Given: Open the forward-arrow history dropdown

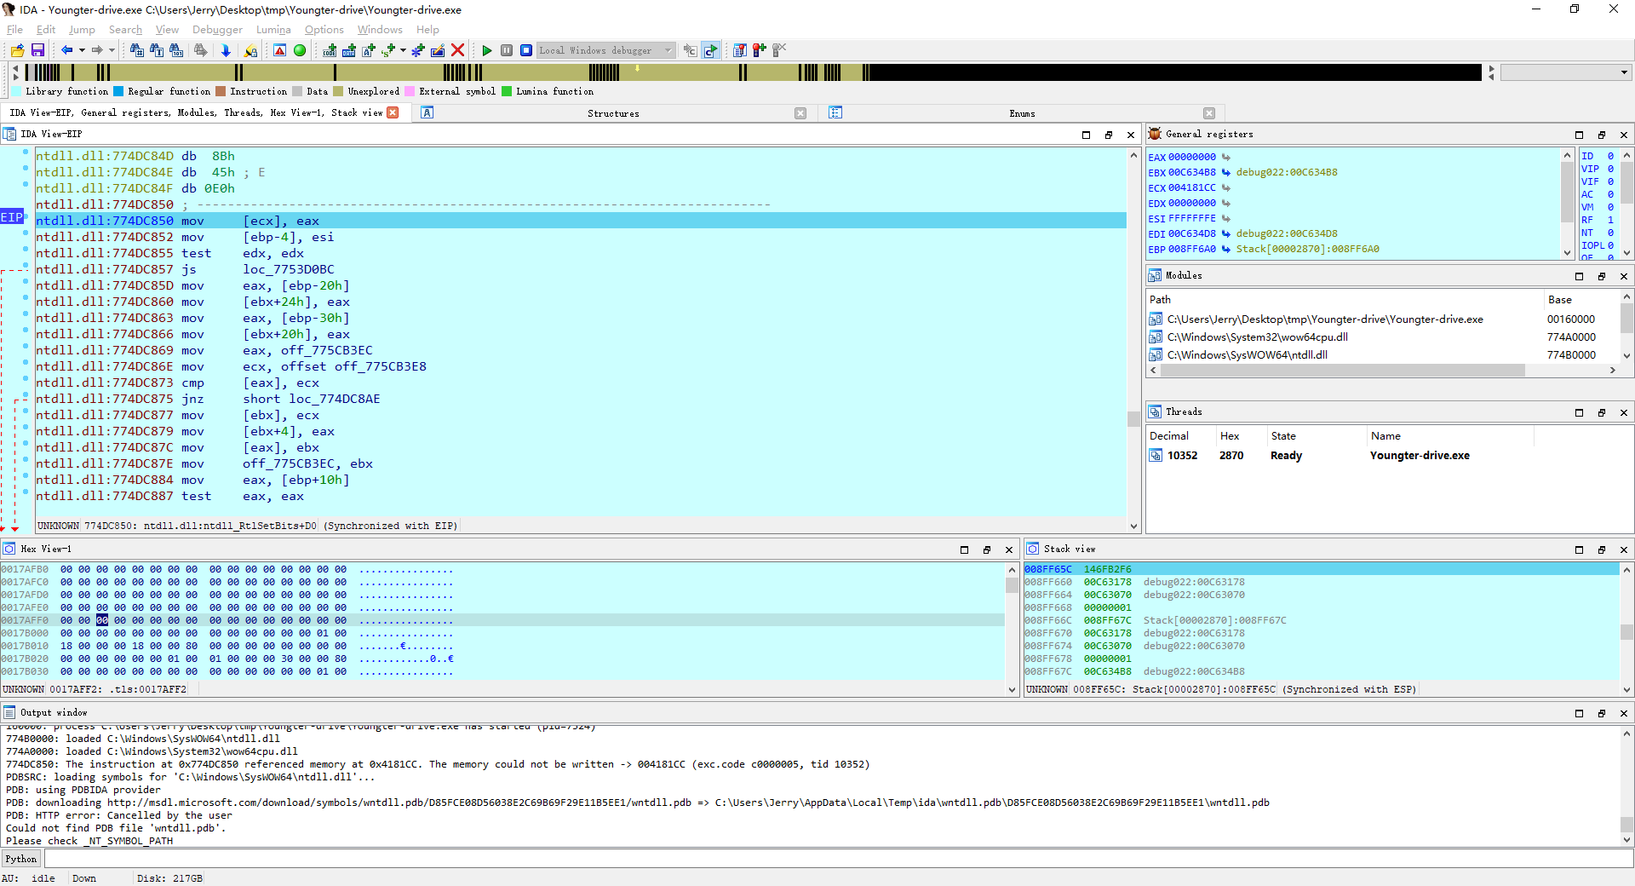Looking at the screenshot, I should 112,51.
